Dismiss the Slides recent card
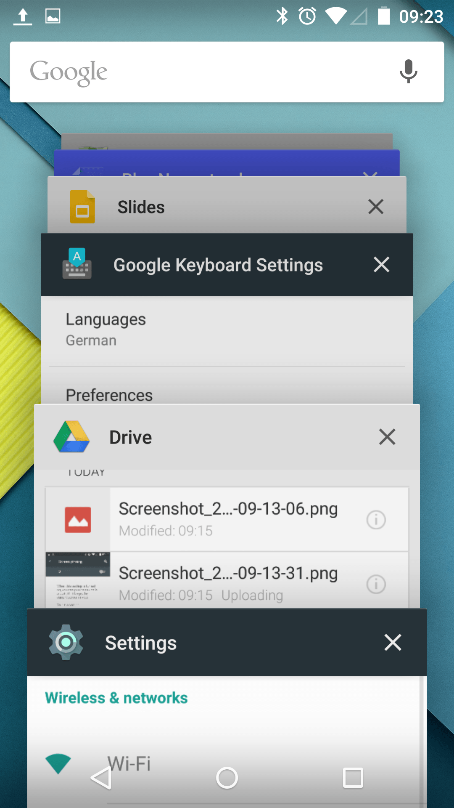 pos(375,207)
